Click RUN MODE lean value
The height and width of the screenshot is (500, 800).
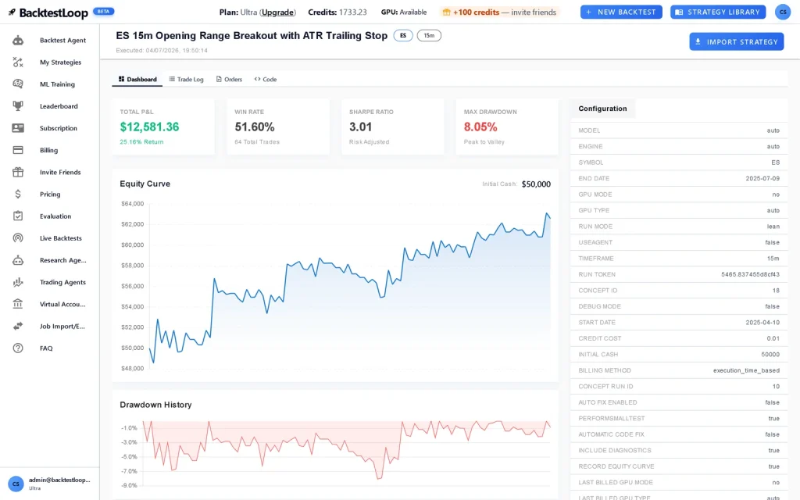[773, 227]
